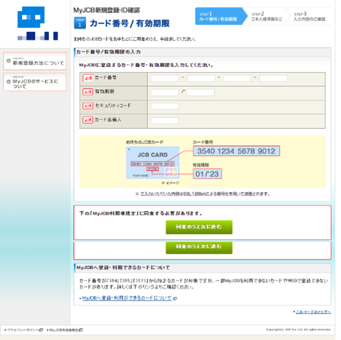Click the 必須 badge beside セキュリティコード

(x=88, y=106)
